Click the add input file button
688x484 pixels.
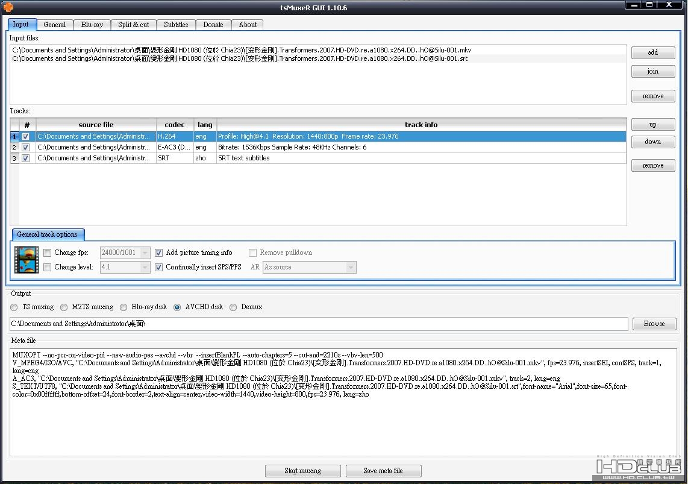[x=653, y=52]
